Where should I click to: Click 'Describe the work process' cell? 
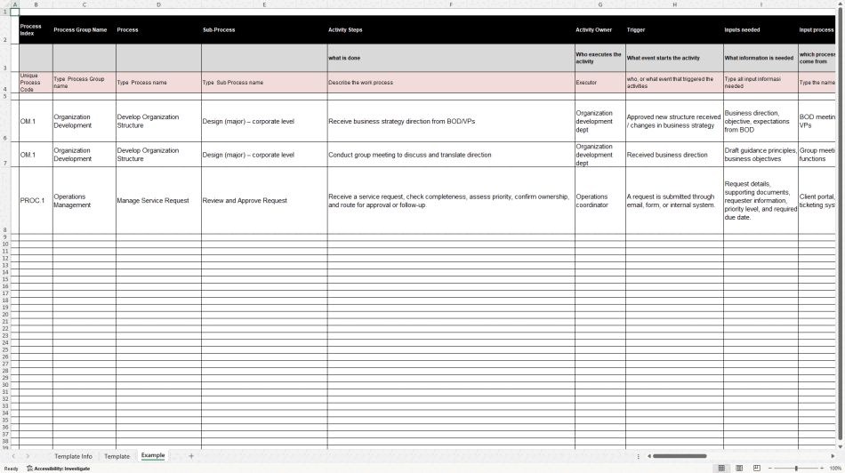point(451,83)
